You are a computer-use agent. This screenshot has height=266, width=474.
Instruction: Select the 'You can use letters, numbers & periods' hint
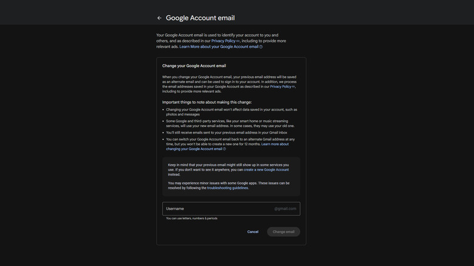pos(191,218)
